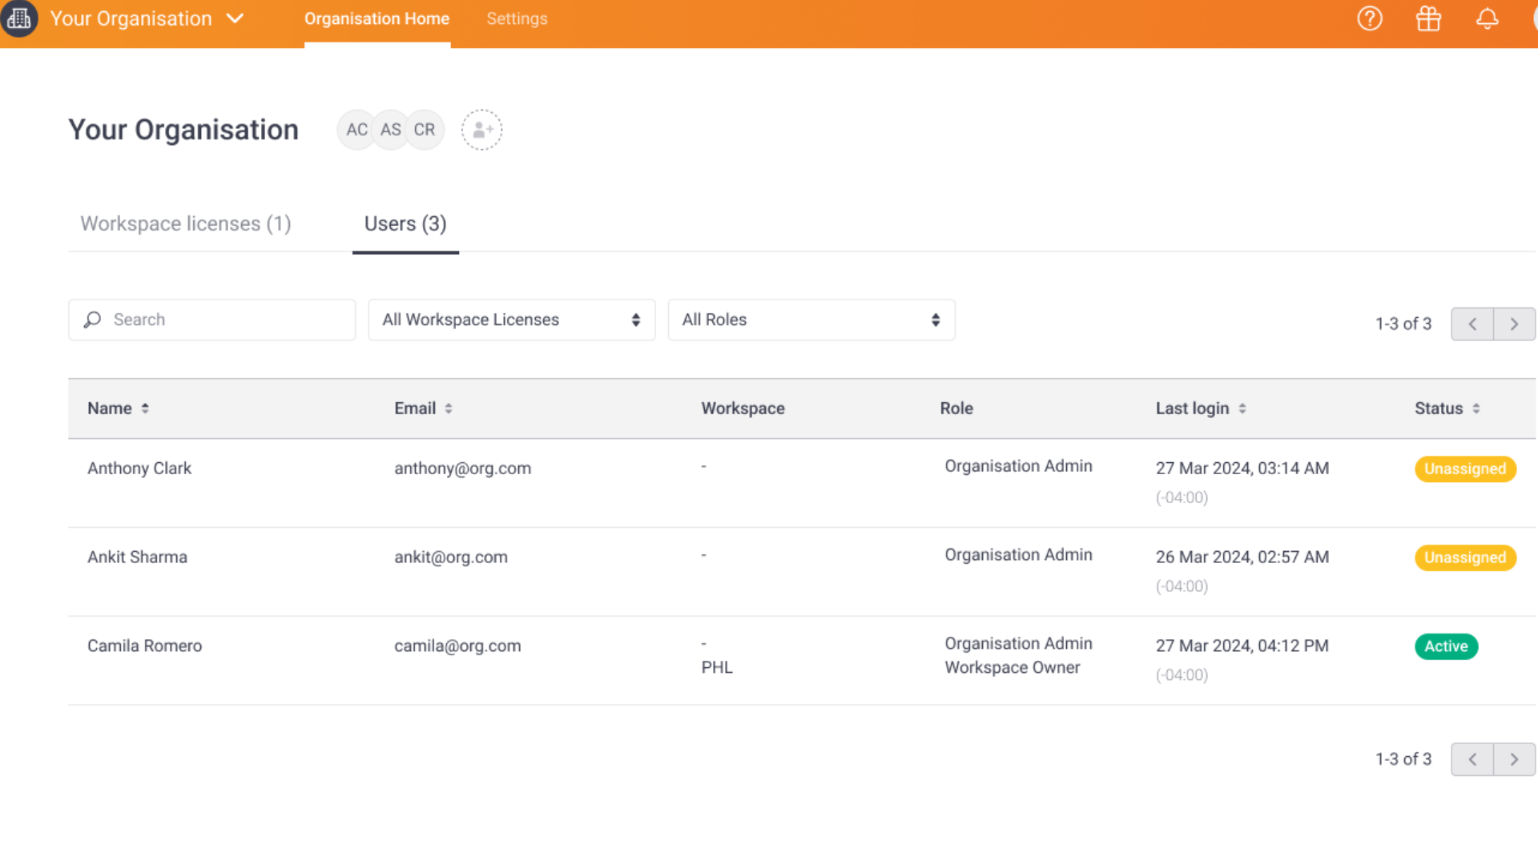The image size is (1538, 865).
Task: Click the invite user dashed avatar icon
Action: point(481,129)
